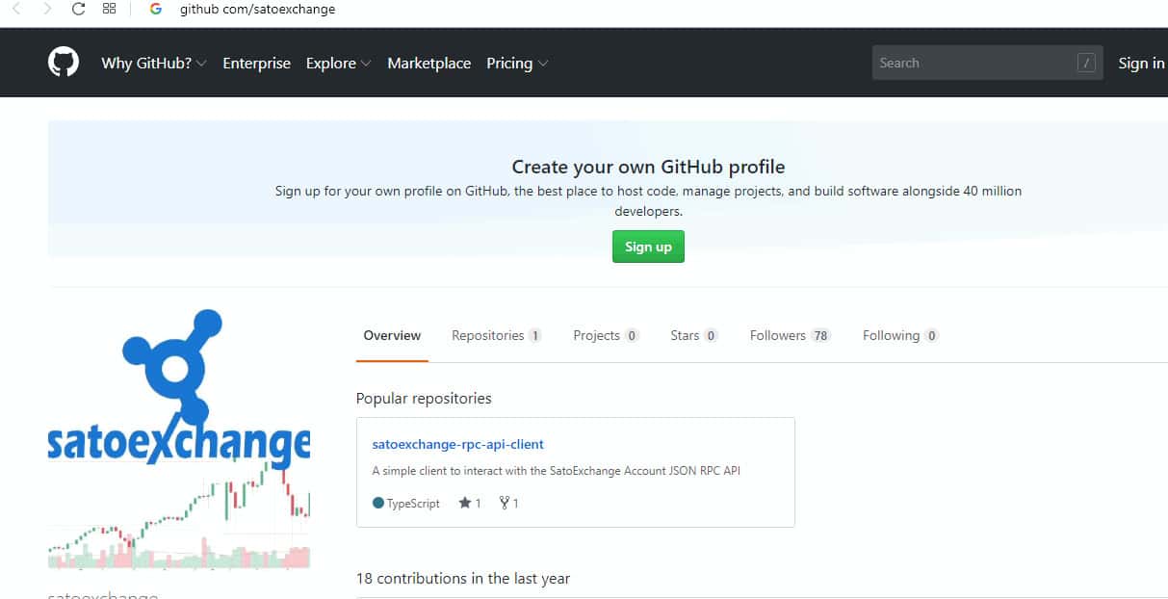Expand the Explore menu dropdown

pyautogui.click(x=338, y=64)
